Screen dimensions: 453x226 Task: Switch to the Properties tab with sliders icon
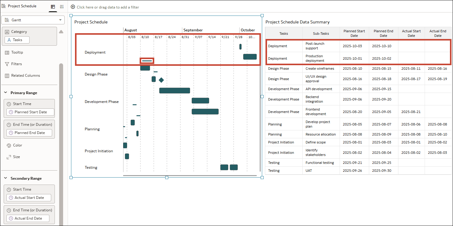[x=62, y=6]
